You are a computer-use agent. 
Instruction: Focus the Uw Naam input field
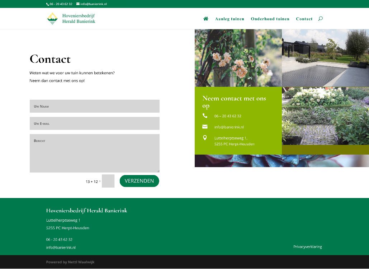point(95,106)
